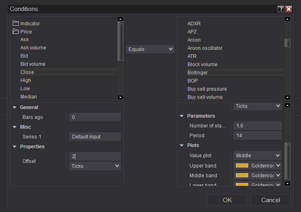Collapse the General section
Viewport: 301px width, 212px height.
[x=15, y=107]
